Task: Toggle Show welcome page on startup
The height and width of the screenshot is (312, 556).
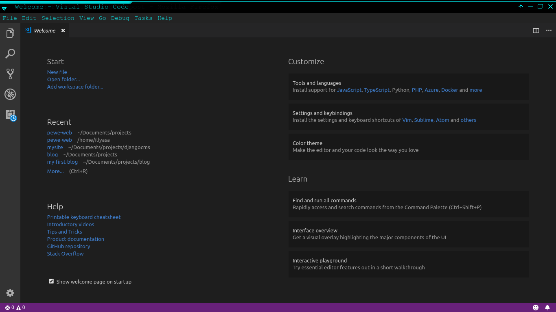Action: coord(51,281)
